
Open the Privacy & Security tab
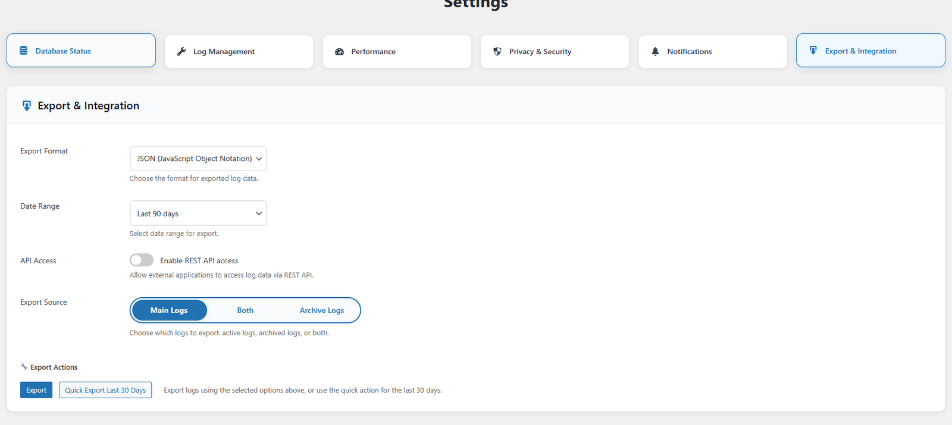click(555, 52)
